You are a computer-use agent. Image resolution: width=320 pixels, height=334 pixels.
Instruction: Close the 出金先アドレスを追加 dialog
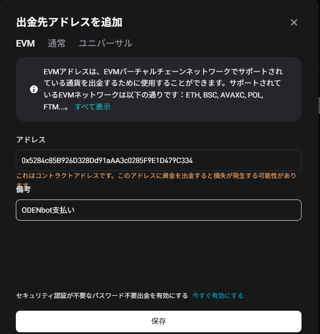[x=294, y=22]
